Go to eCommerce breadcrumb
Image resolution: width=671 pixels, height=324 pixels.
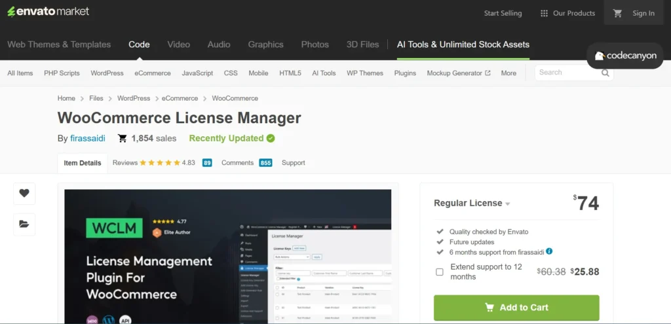pos(180,98)
